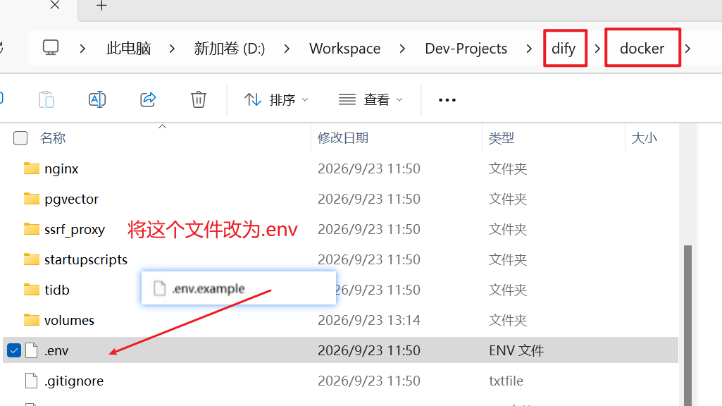Image resolution: width=722 pixels, height=406 pixels.
Task: Select the nginx folder icon
Action: tap(31, 168)
